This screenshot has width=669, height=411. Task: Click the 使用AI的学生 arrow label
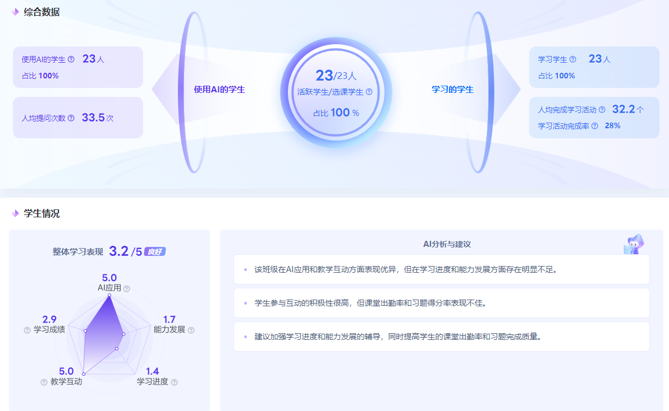point(221,88)
